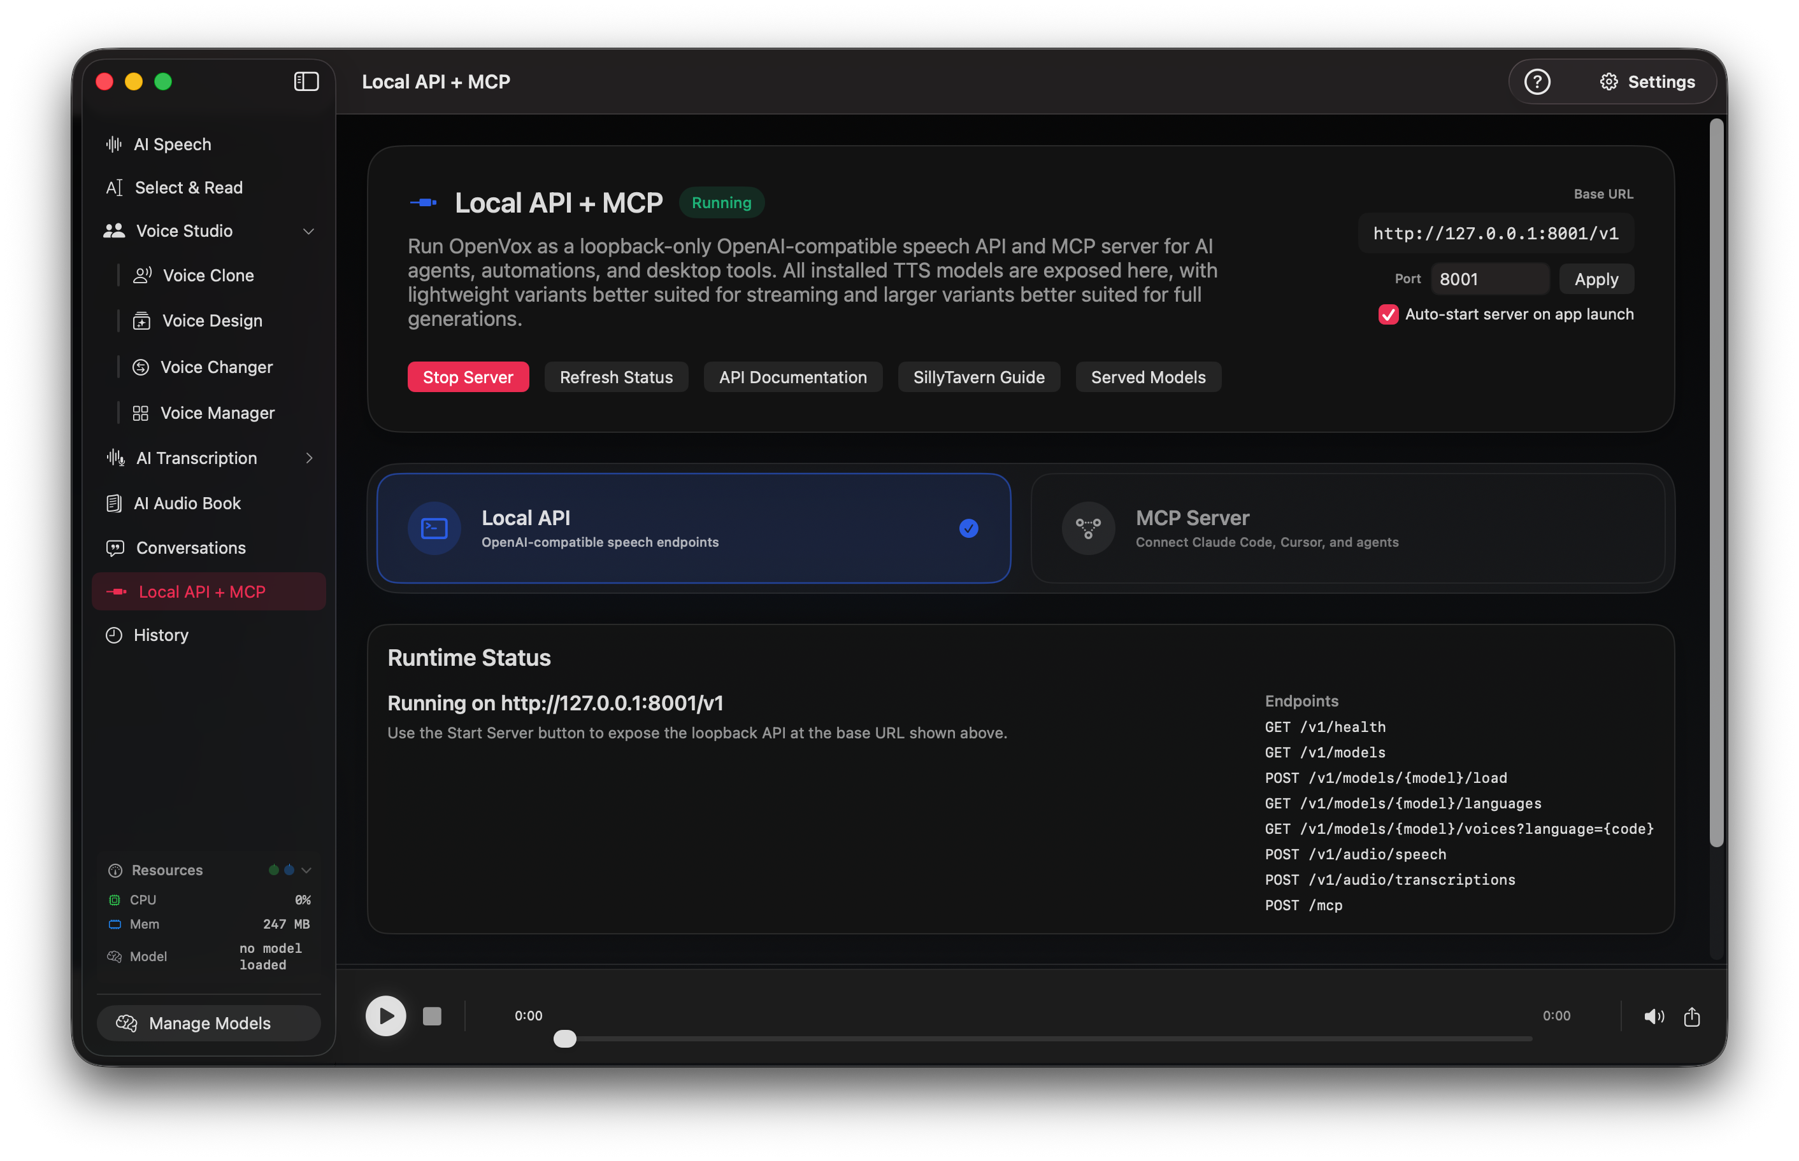This screenshot has height=1161, width=1799.
Task: Open API Documentation
Action: (x=792, y=377)
